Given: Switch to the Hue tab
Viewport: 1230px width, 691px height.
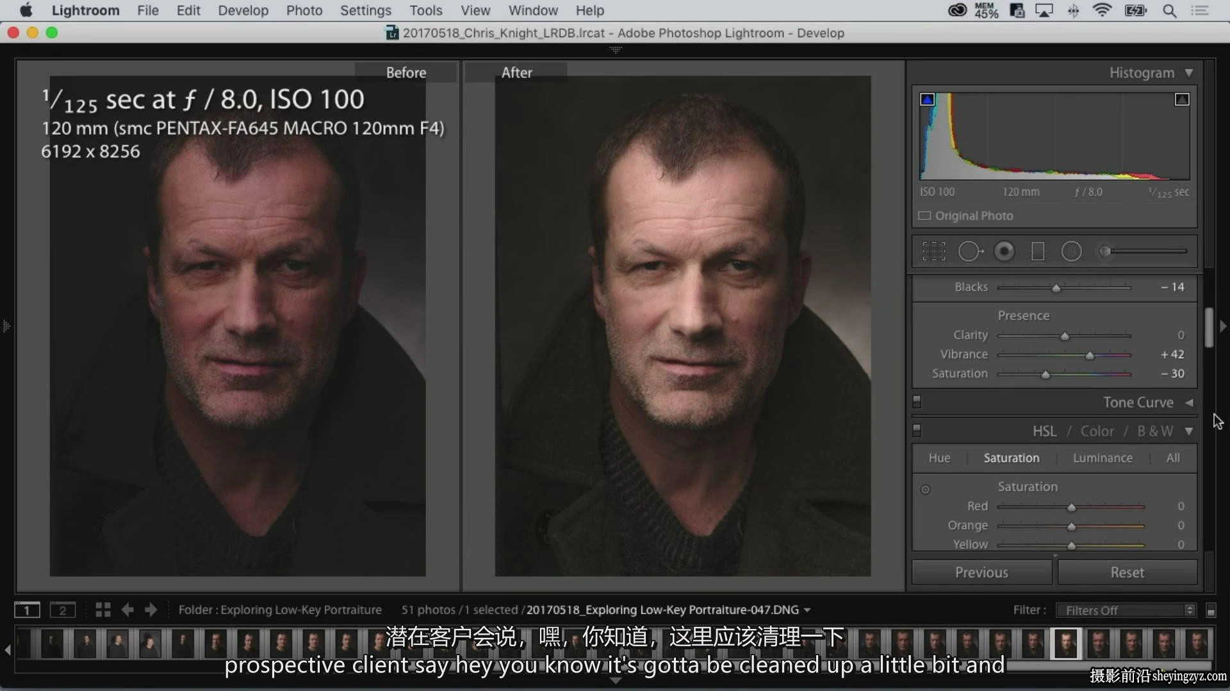Looking at the screenshot, I should (x=939, y=458).
